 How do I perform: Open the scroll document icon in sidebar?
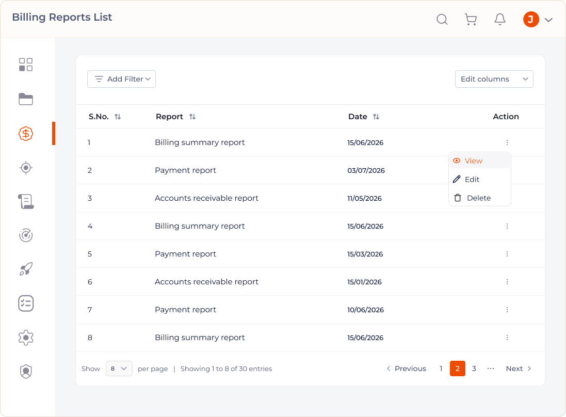pos(26,201)
